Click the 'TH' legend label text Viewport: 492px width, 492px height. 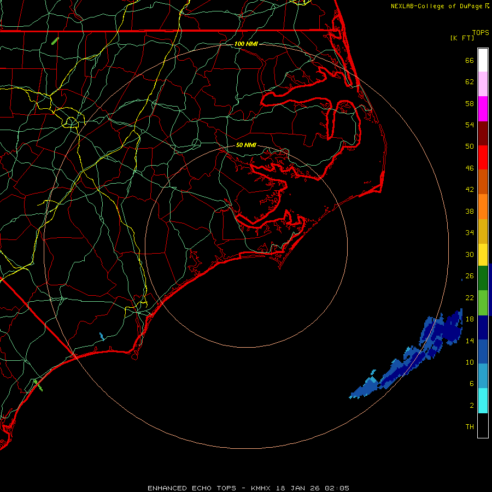pyautogui.click(x=470, y=427)
